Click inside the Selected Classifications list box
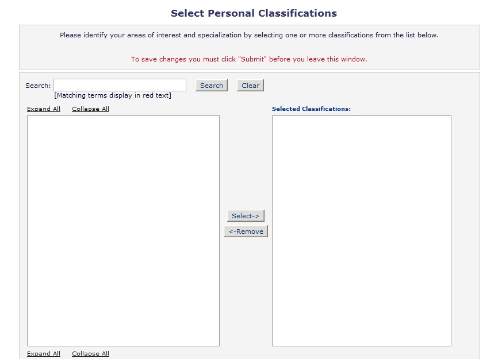Screen dimensions: 502x359 (361, 230)
